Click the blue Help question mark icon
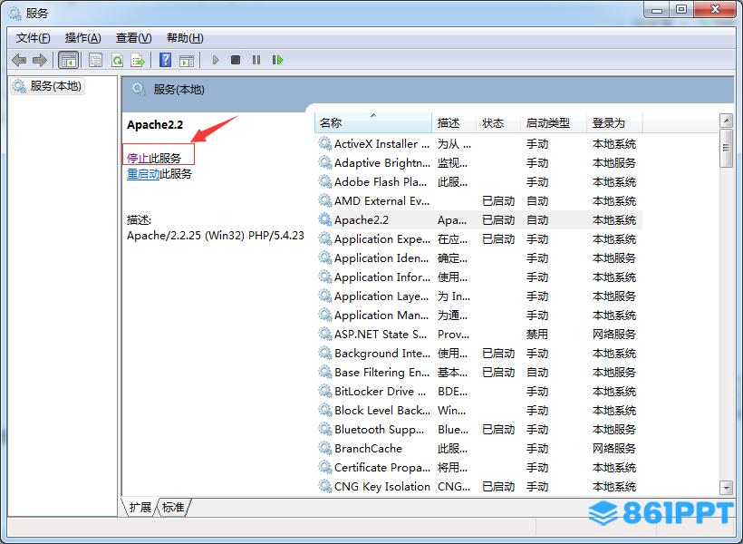This screenshot has height=544, width=743. click(165, 60)
